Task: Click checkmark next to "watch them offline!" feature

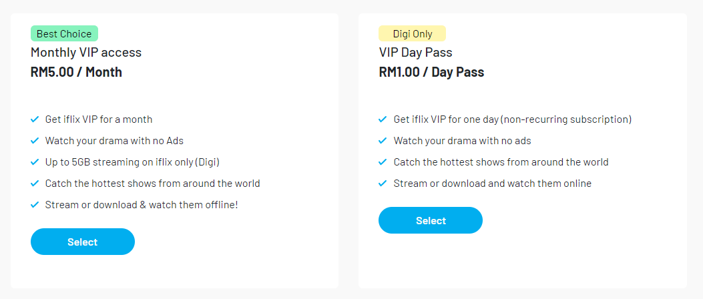Action: (35, 205)
